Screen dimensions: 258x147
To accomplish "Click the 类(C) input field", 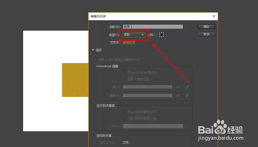I will click(x=148, y=87).
